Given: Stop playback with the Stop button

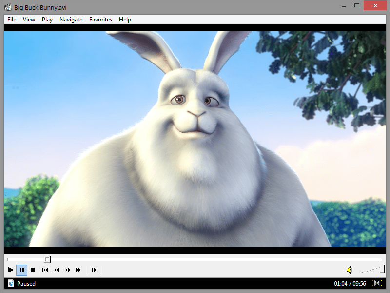Looking at the screenshot, I should click(x=33, y=270).
